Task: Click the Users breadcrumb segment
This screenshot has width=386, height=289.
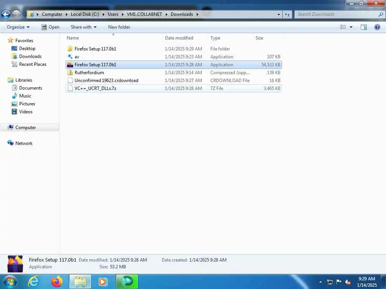Action: tap(113, 14)
